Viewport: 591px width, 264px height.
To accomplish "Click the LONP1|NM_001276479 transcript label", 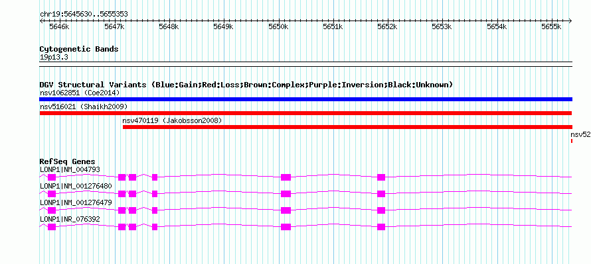I will 76,202.
